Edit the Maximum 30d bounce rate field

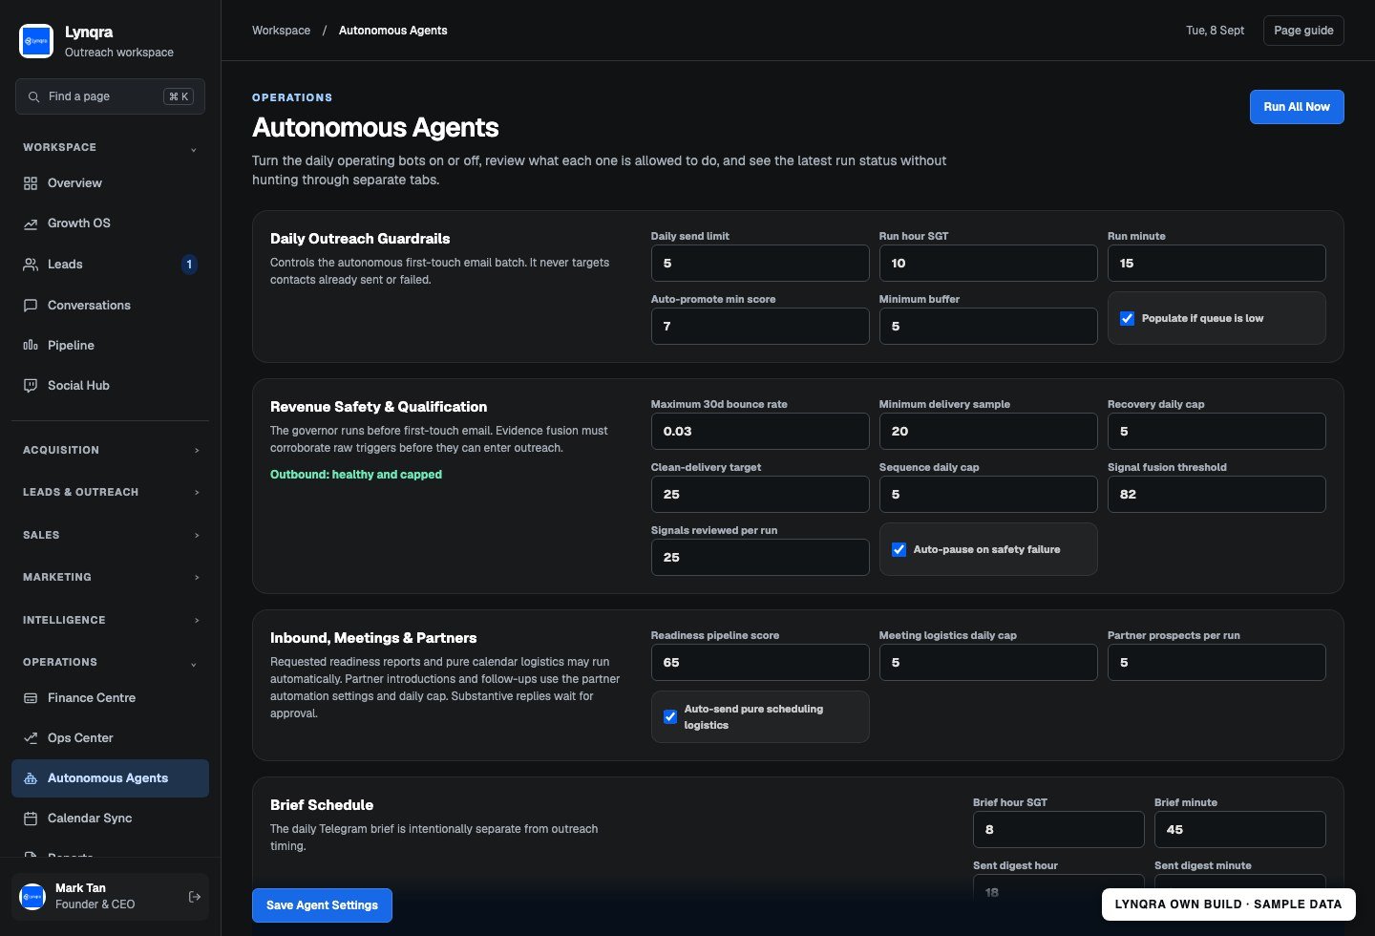pyautogui.click(x=760, y=432)
